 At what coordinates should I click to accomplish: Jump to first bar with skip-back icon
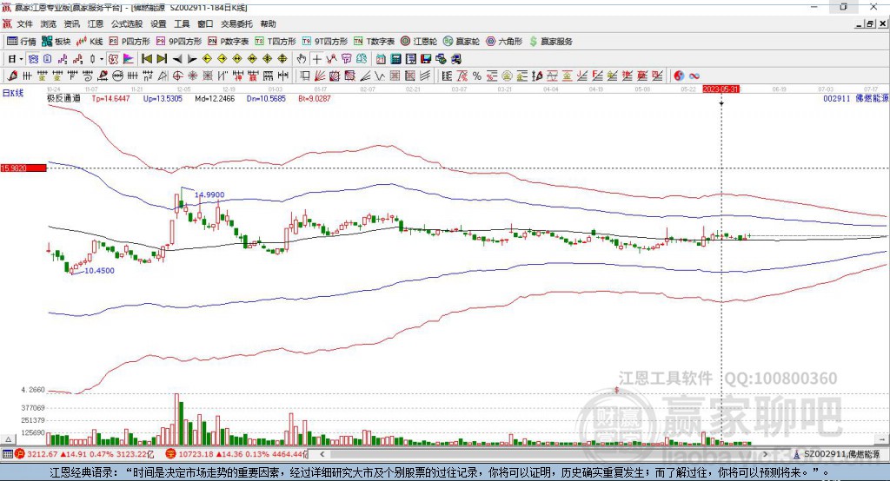[146, 59]
